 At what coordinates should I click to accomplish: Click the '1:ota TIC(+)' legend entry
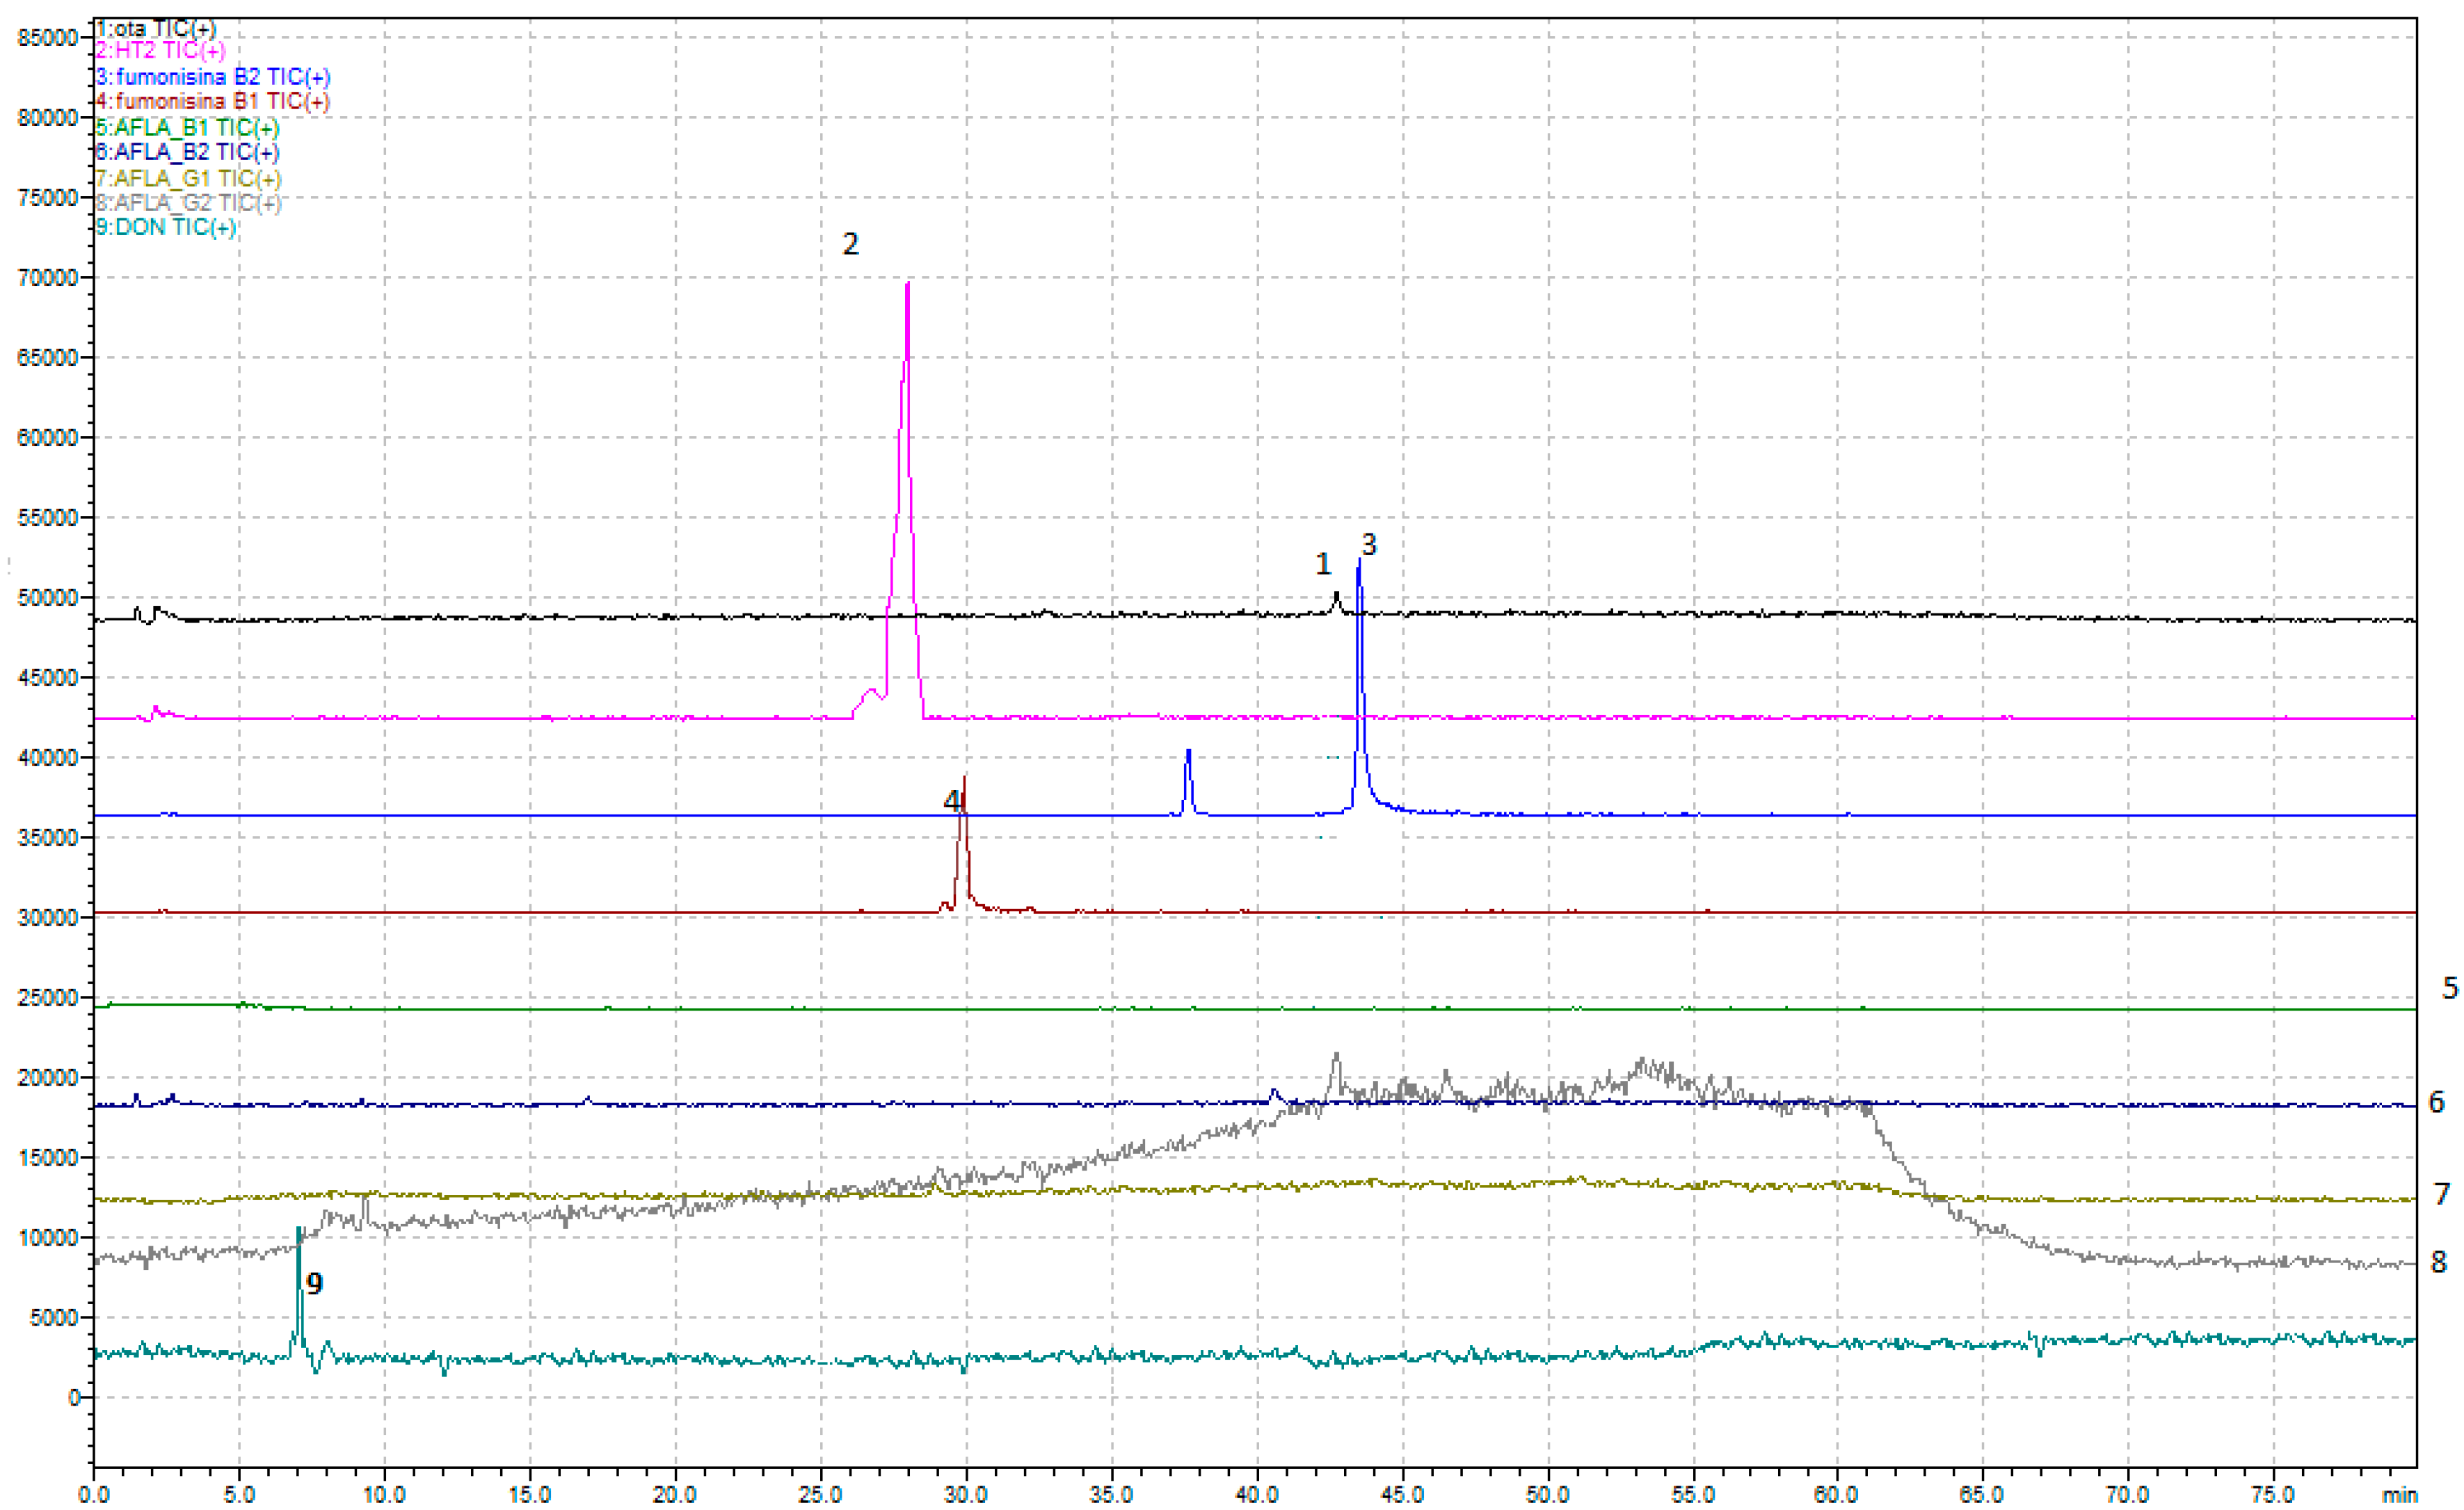click(156, 28)
